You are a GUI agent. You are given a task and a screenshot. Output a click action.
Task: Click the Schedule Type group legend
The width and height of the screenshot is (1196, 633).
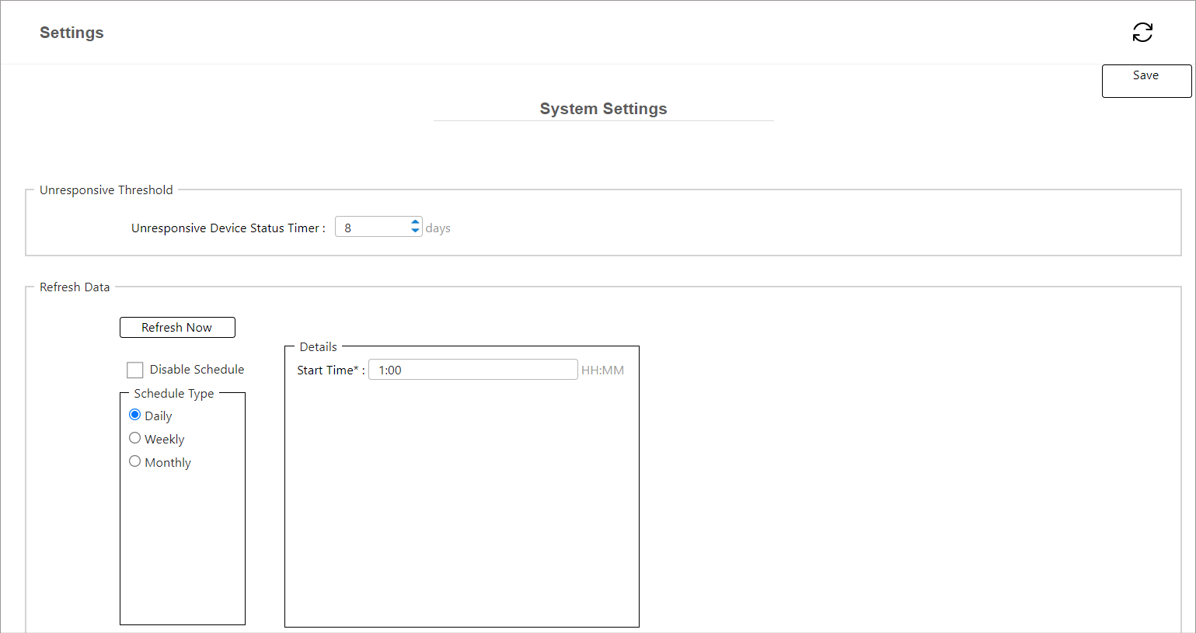tap(173, 394)
